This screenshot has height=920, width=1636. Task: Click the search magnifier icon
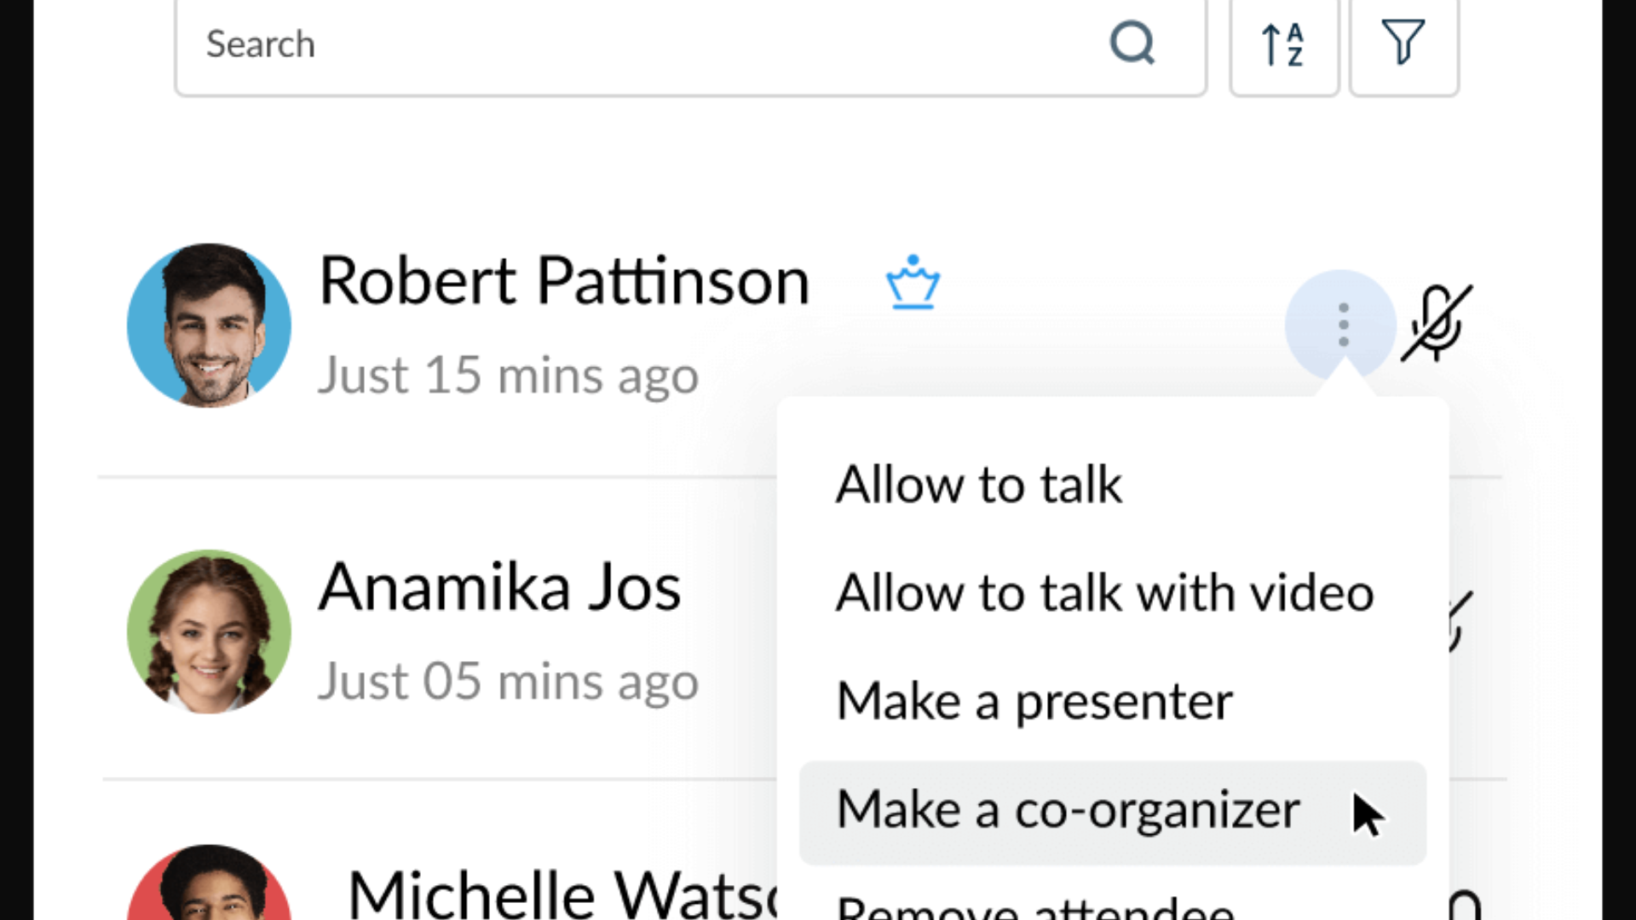pos(1132,44)
